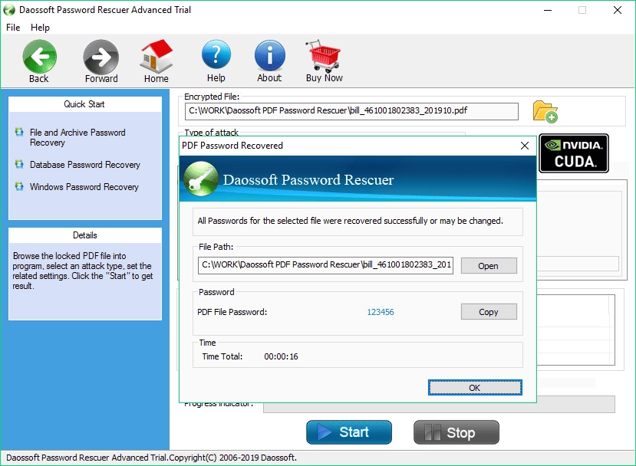Click the Daossoft Password Rescuer banner text
Viewport: 636px width, 466px height.
click(x=308, y=179)
